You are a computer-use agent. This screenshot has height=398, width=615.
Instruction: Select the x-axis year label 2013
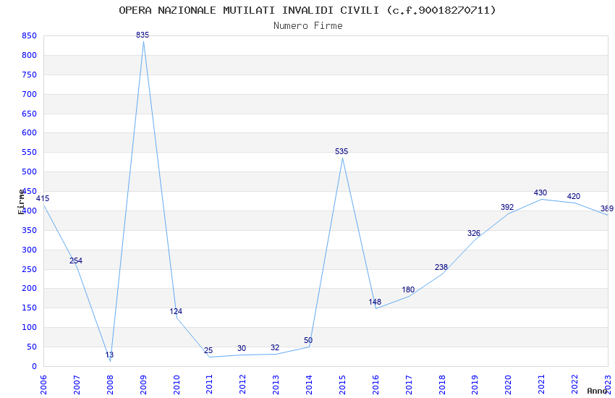coord(276,385)
